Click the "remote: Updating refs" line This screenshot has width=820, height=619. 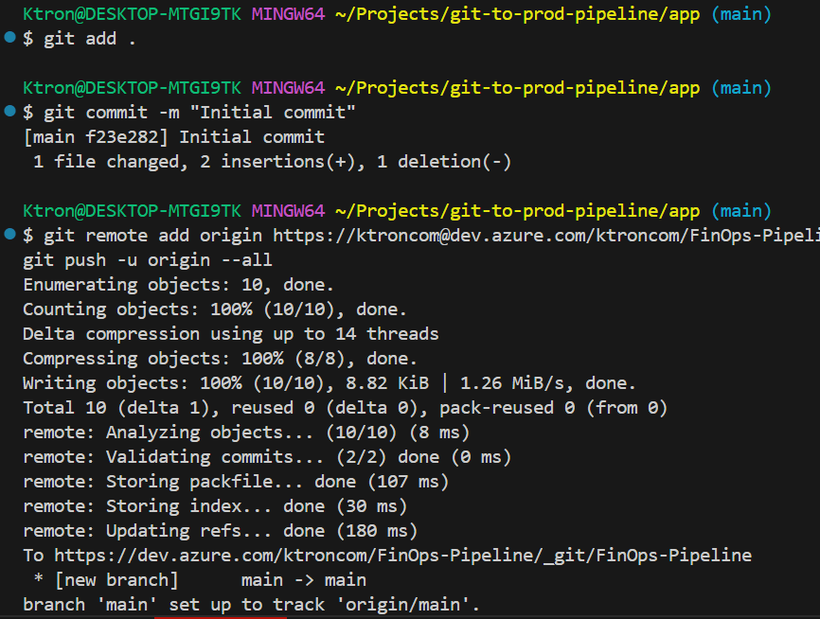coord(220,531)
